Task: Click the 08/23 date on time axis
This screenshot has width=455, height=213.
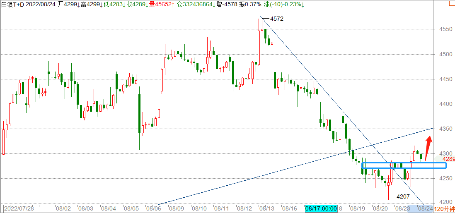Action: pyautogui.click(x=402, y=208)
